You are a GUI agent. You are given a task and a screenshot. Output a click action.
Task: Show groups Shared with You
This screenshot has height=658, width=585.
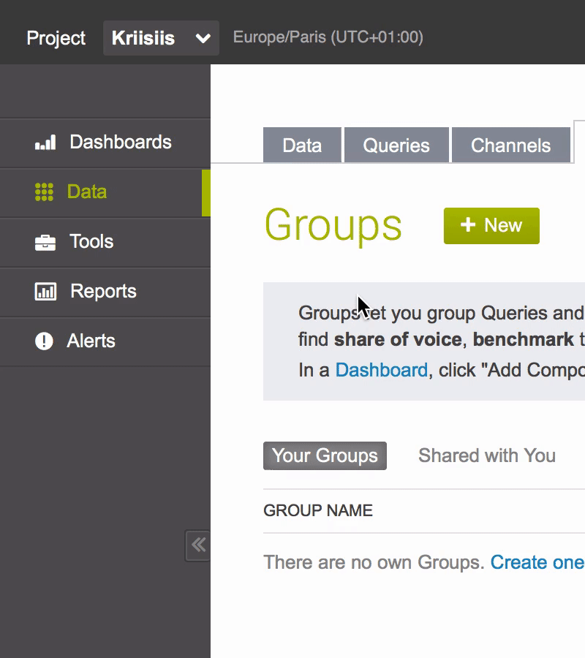486,455
